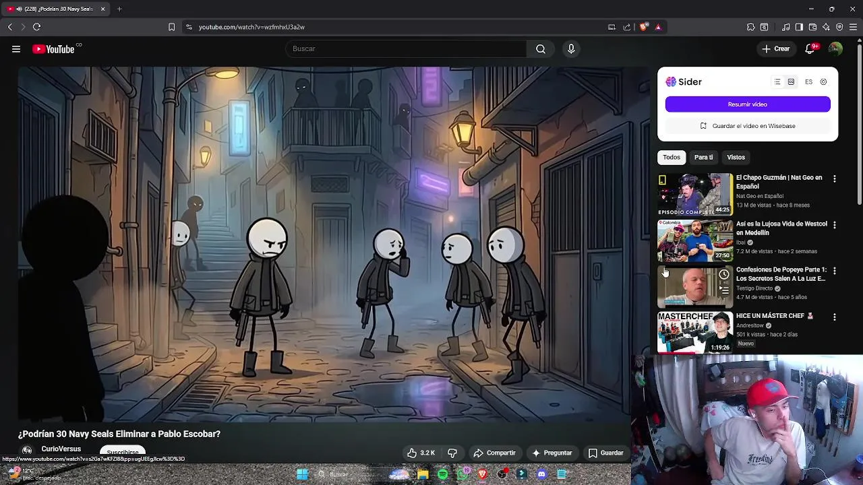Reload the page in the browser
Image resolution: width=863 pixels, height=485 pixels.
click(36, 27)
